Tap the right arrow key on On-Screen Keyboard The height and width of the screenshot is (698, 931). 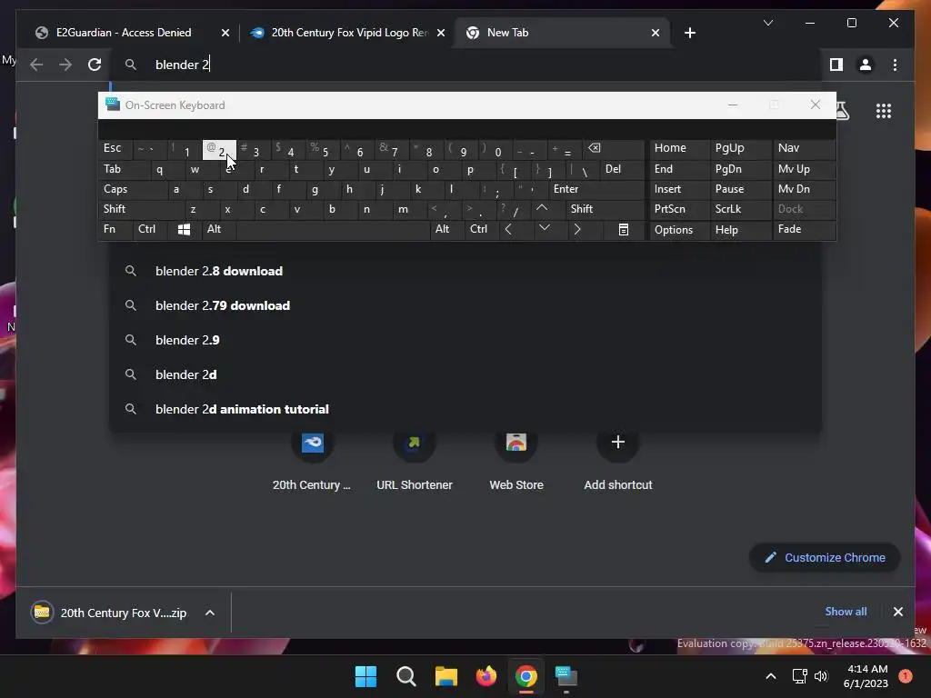click(x=577, y=229)
